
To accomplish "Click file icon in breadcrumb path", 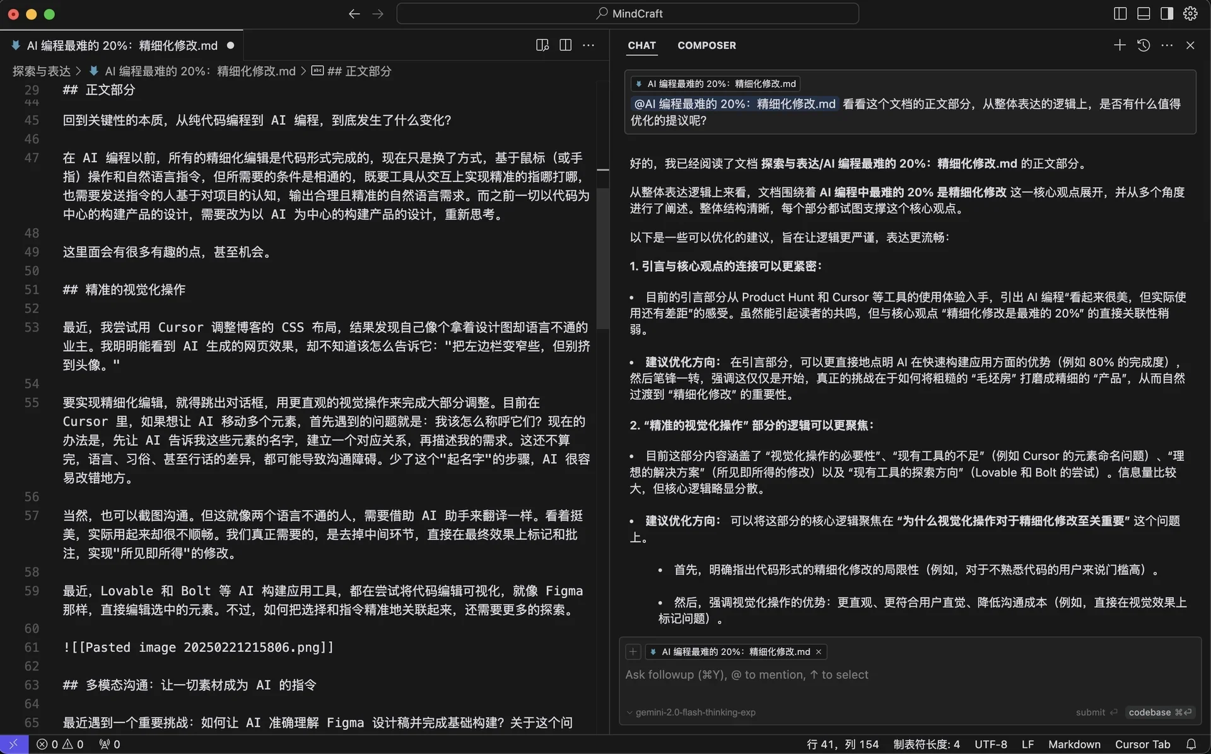I will (94, 71).
